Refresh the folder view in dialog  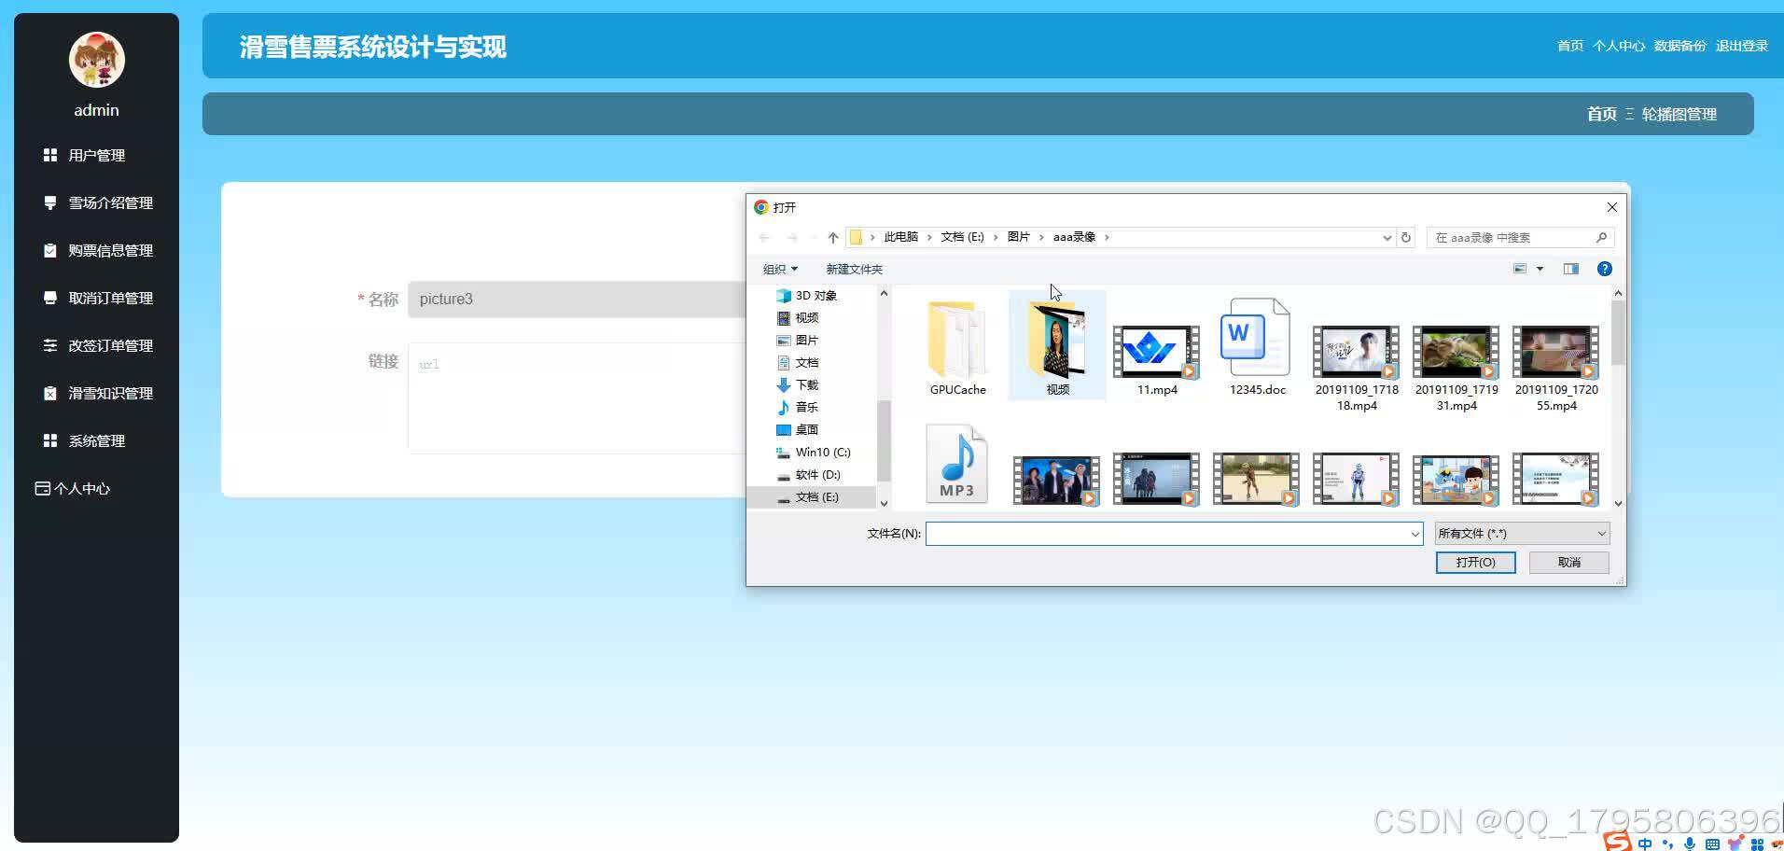pyautogui.click(x=1406, y=237)
